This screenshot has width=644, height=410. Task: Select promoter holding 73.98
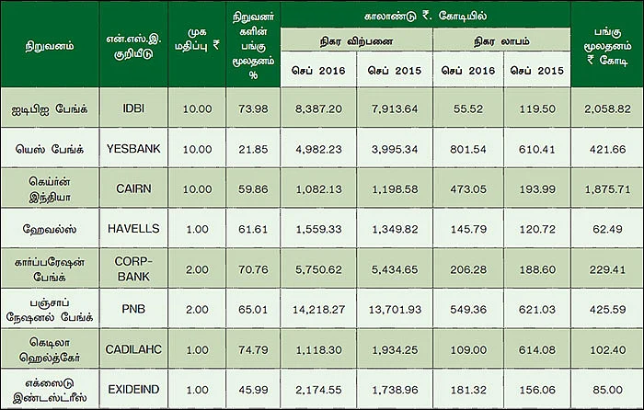253,108
